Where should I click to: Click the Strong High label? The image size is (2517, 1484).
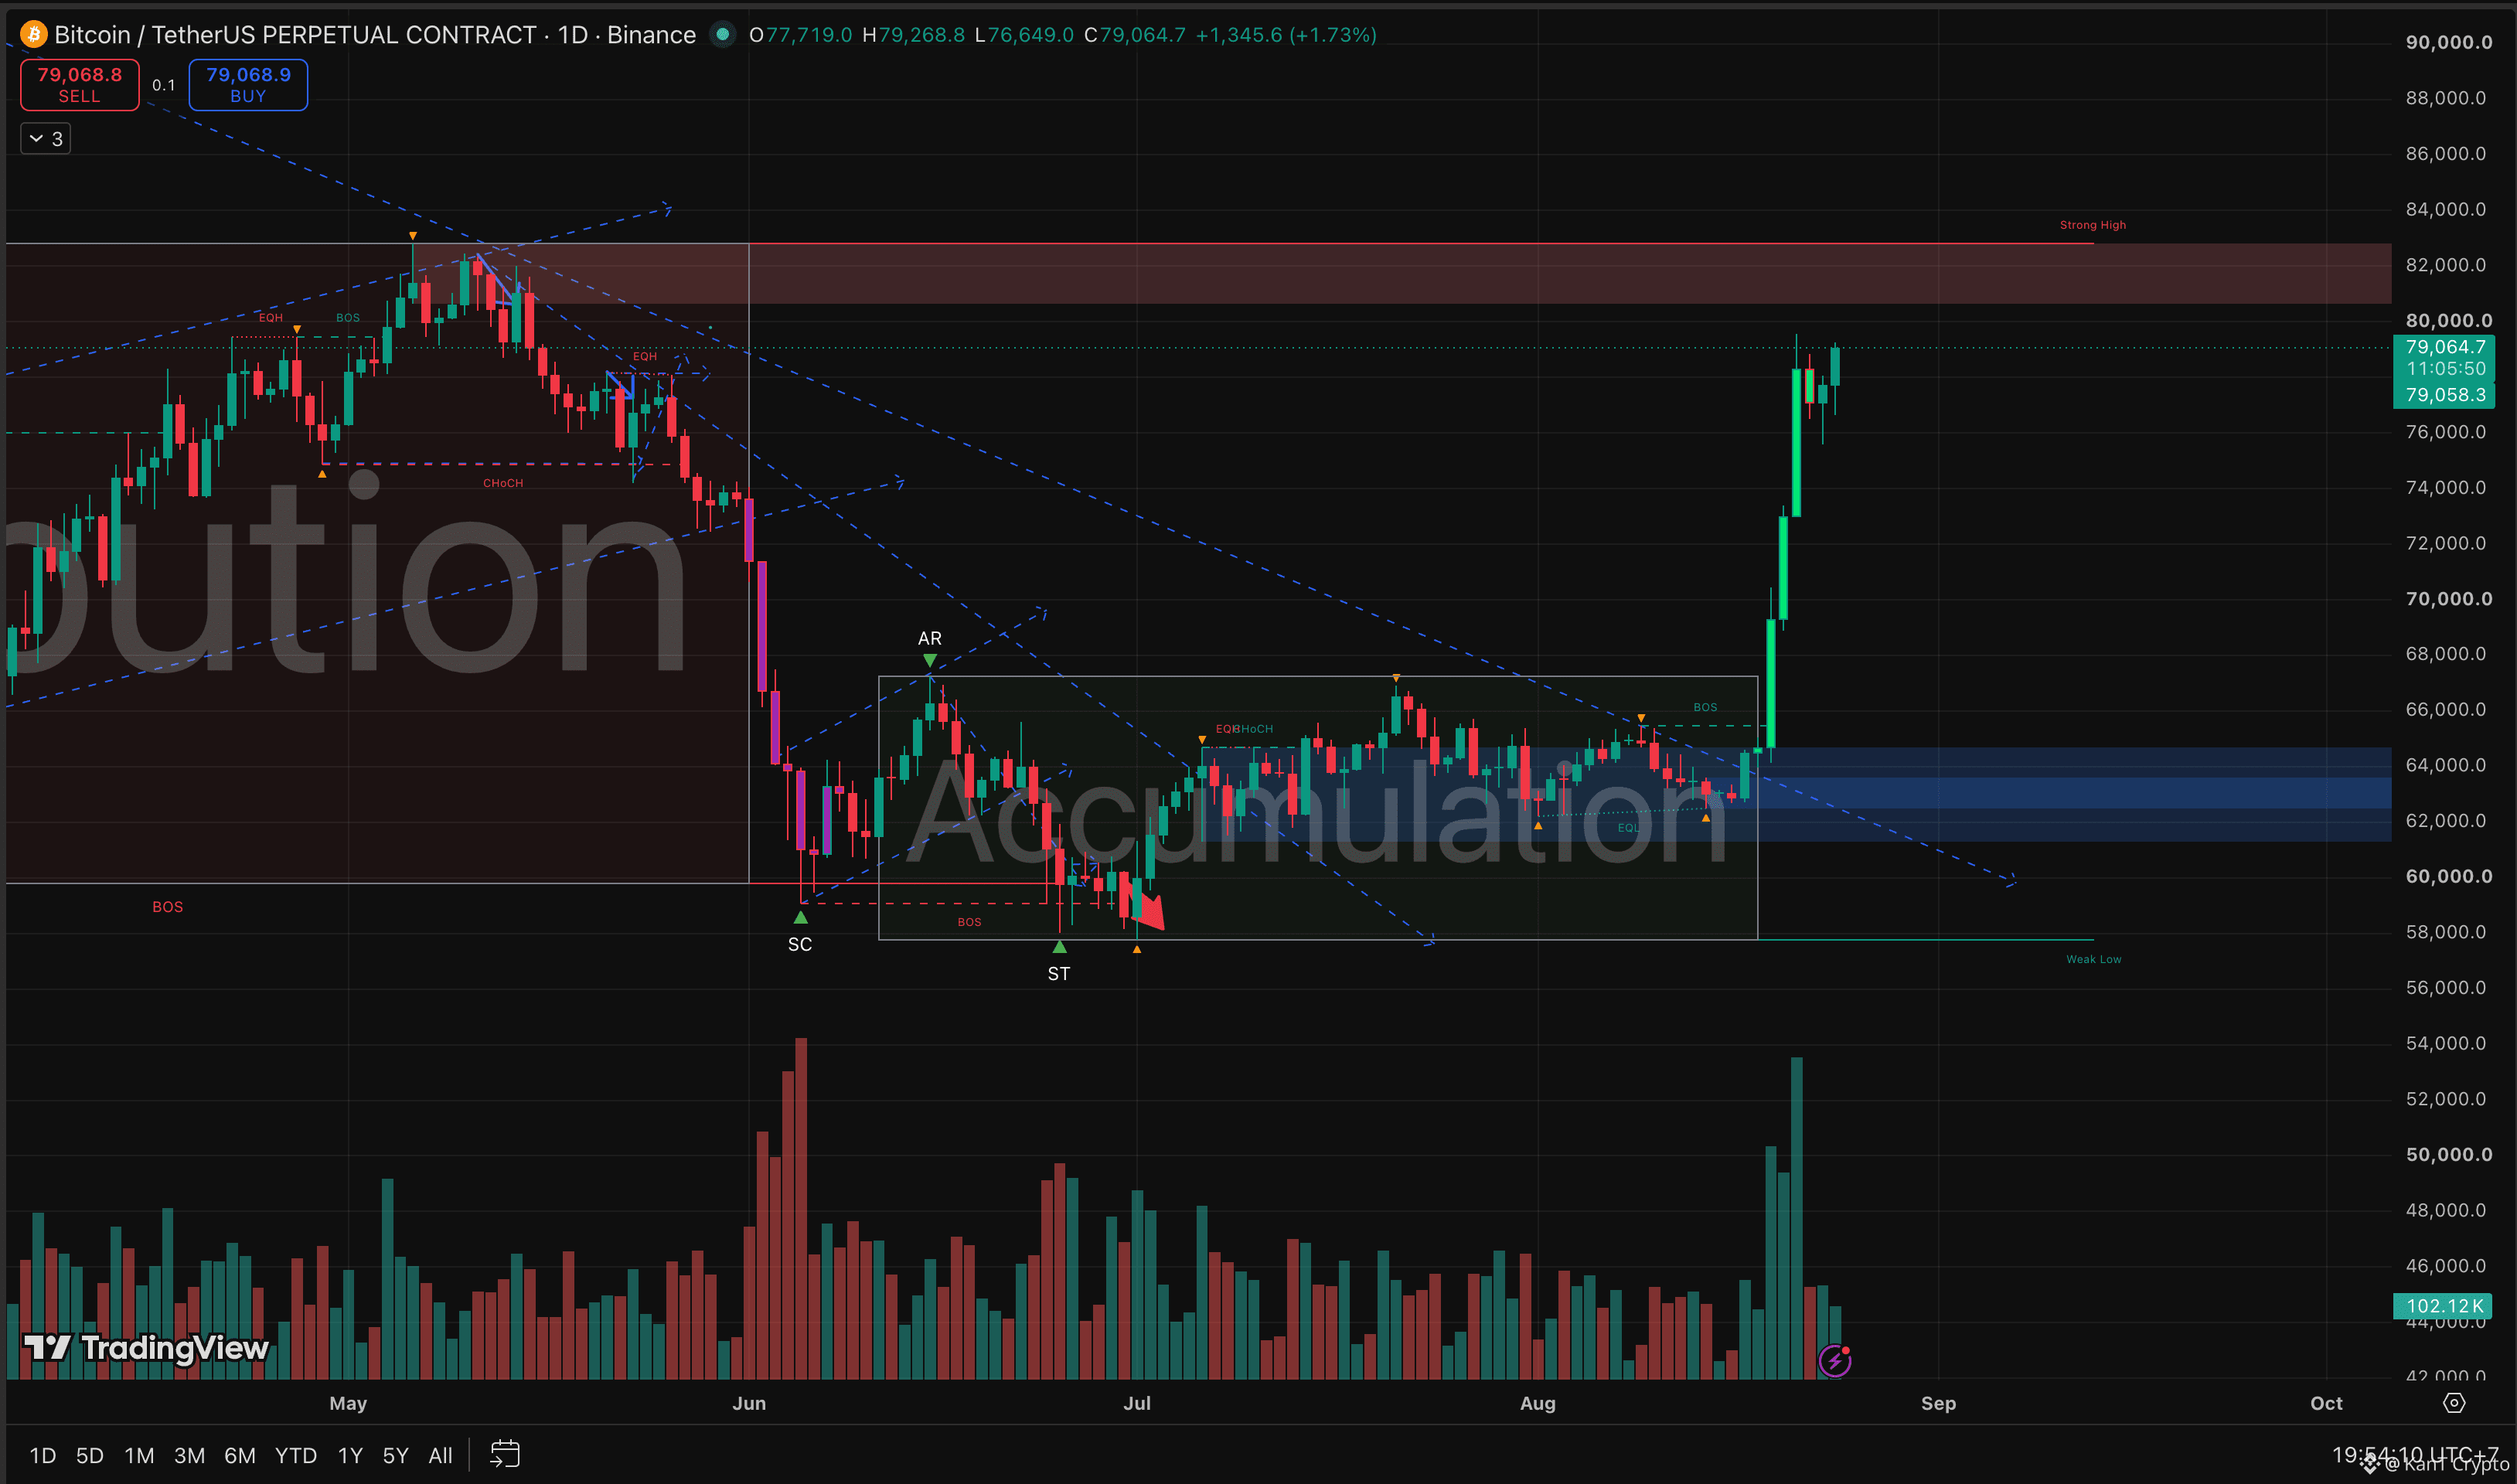[x=2093, y=225]
